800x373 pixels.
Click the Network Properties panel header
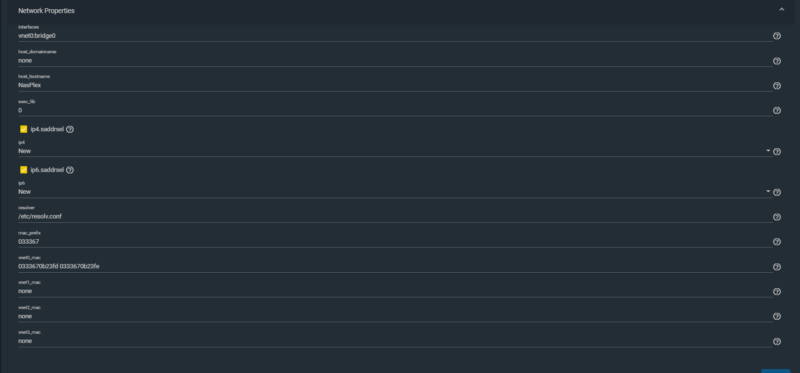pos(401,11)
